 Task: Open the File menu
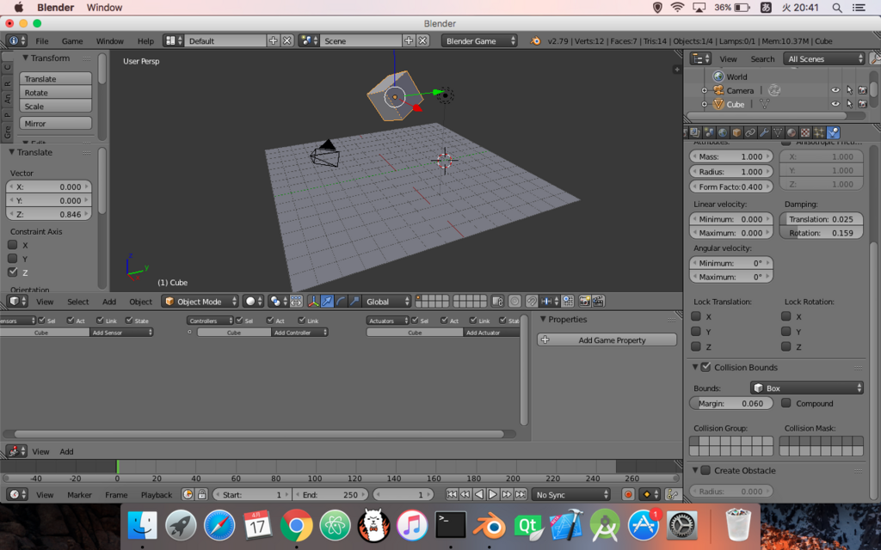coord(42,41)
